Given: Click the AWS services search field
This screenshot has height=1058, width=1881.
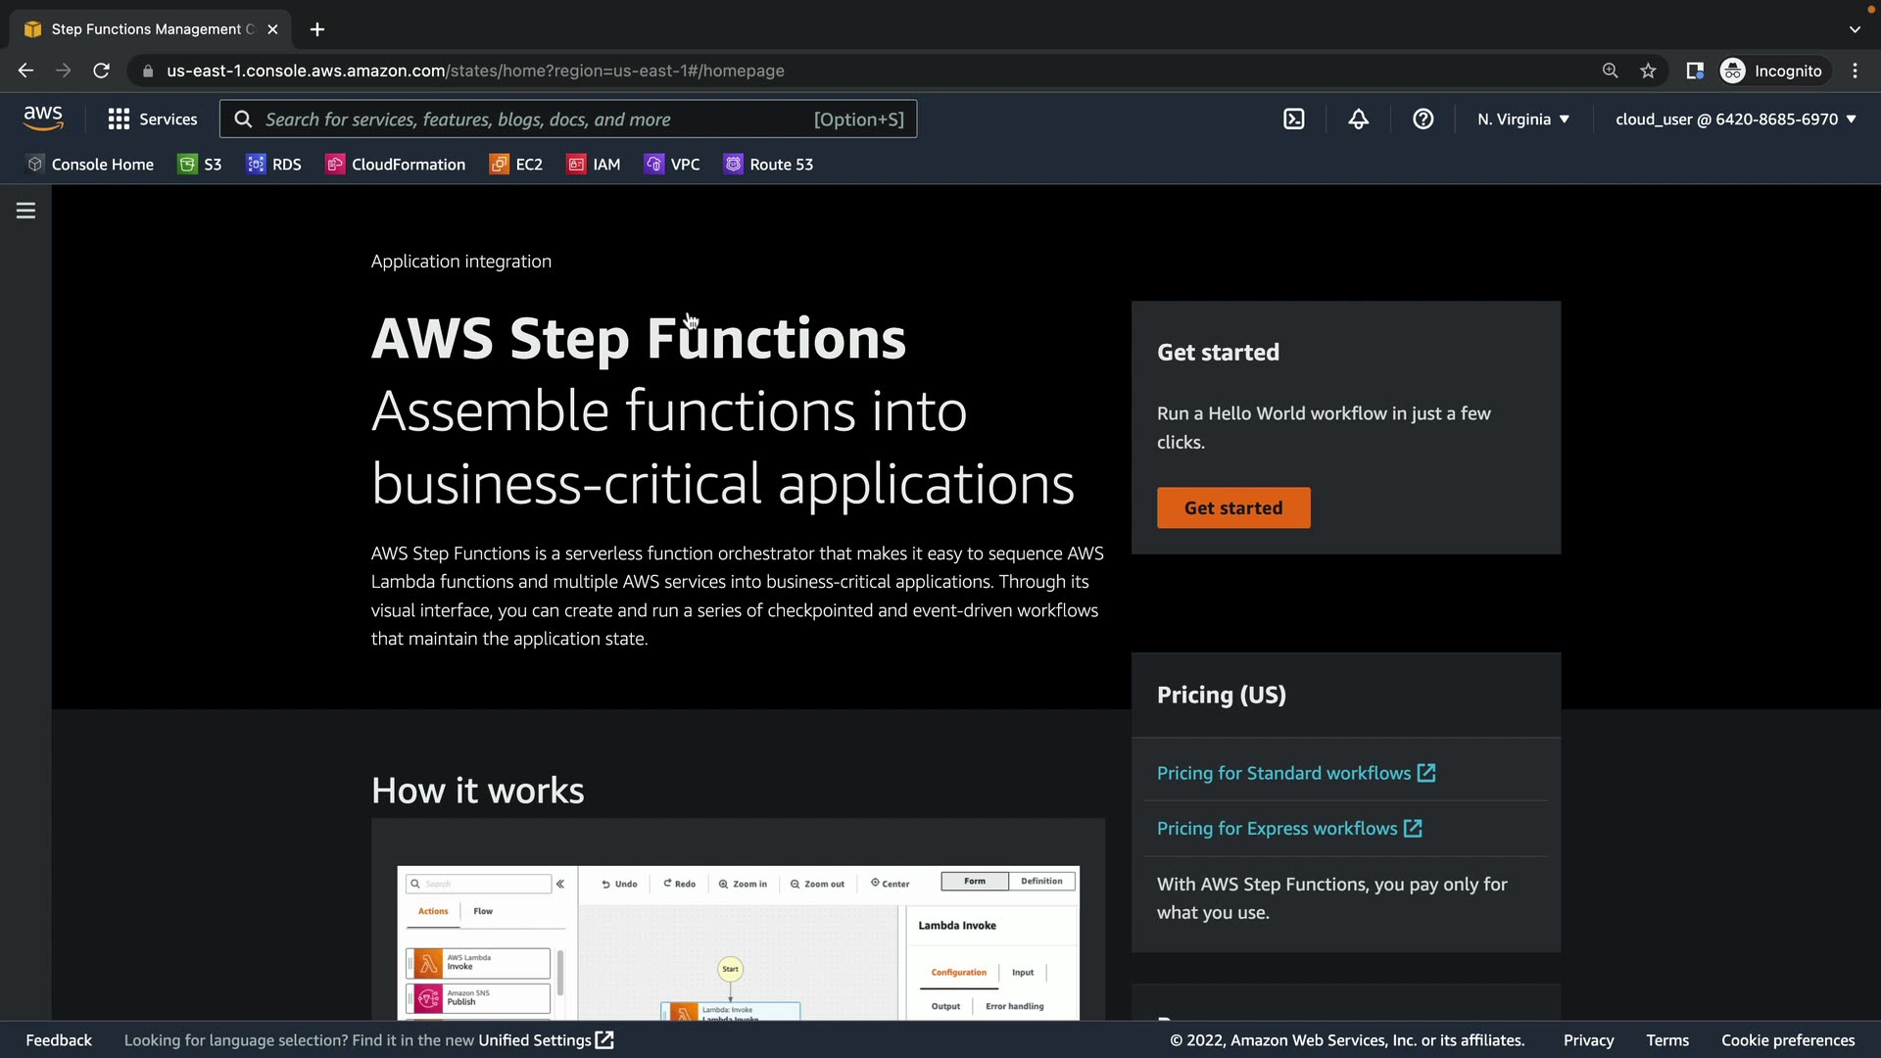Looking at the screenshot, I should 534,120.
